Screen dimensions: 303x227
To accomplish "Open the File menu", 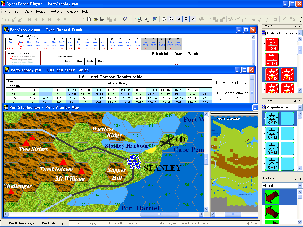I will point(7,12).
